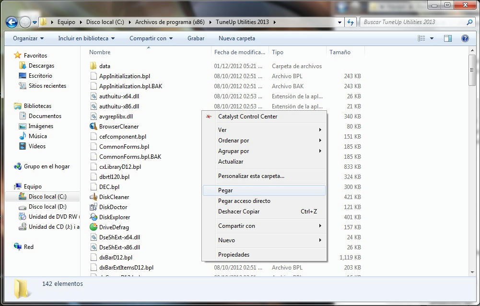480x306 pixels.
Task: Select the AppInitialization.bpl.BAK file
Action: (x=131, y=86)
